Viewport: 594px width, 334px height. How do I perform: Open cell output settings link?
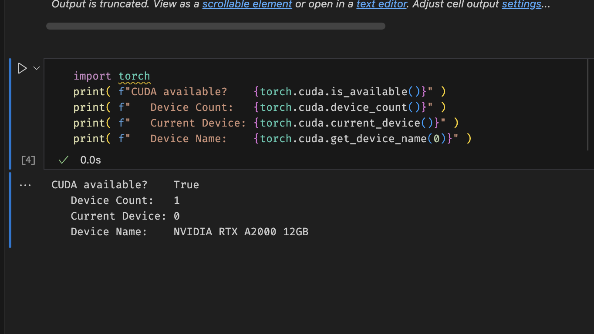522,4
